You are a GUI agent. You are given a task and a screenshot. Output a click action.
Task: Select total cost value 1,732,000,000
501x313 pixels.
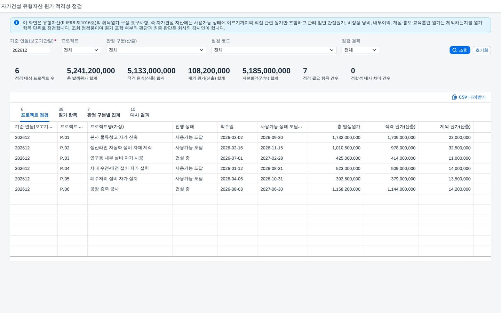pos(346,138)
